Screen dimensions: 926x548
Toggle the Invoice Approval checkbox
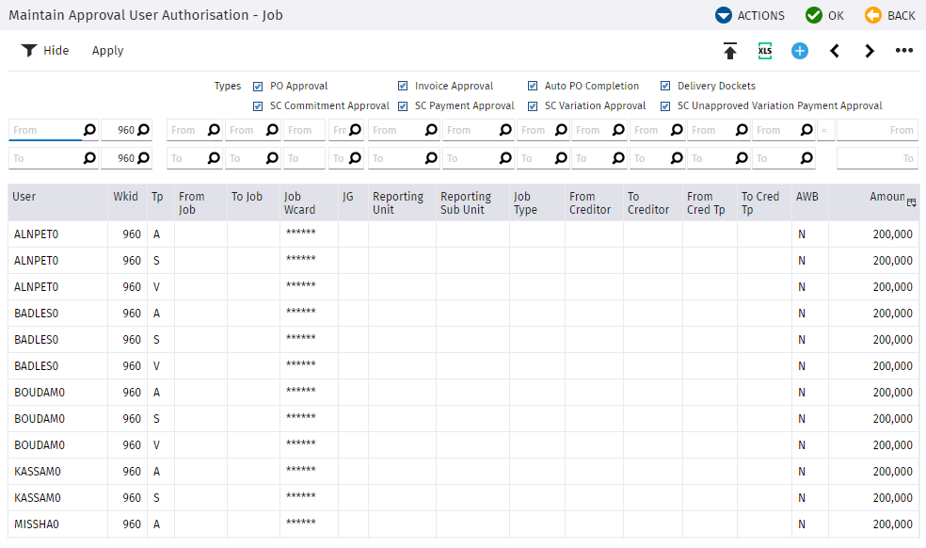[x=403, y=87]
